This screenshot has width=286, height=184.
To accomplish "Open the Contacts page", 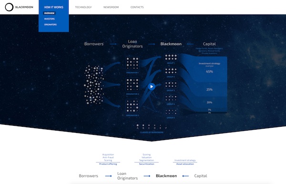I will [x=137, y=7].
